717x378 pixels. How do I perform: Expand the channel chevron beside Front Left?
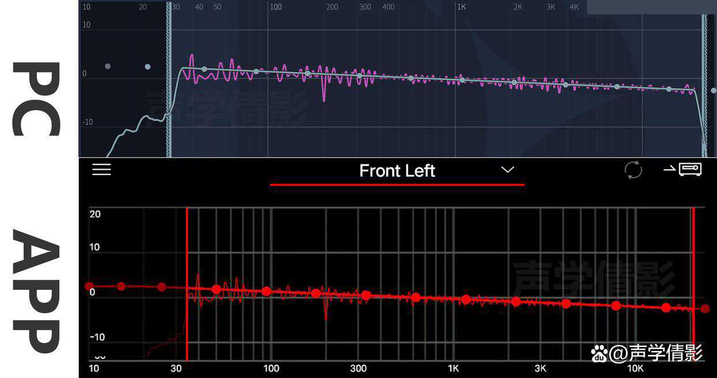[x=507, y=170]
